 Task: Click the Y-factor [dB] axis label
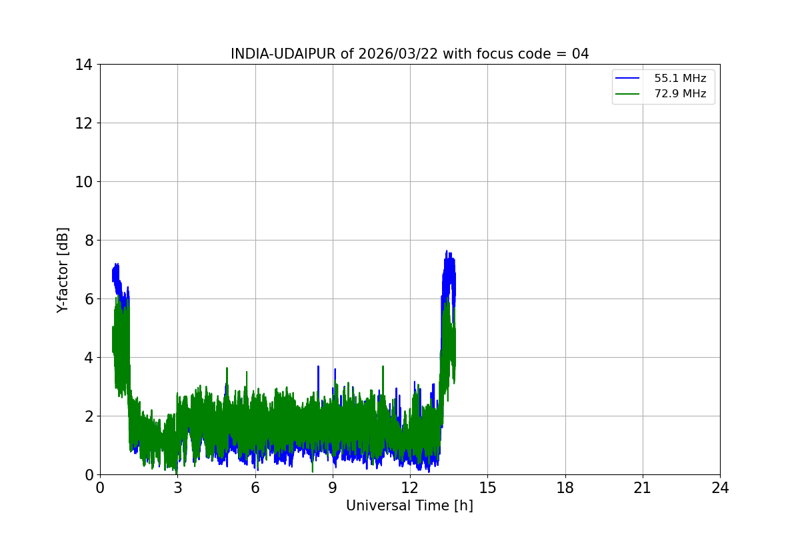(63, 270)
